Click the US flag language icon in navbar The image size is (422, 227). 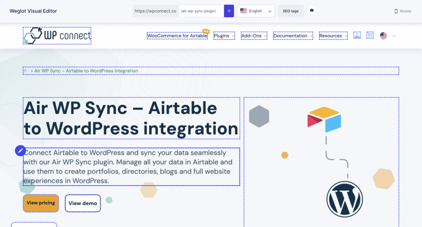click(383, 35)
